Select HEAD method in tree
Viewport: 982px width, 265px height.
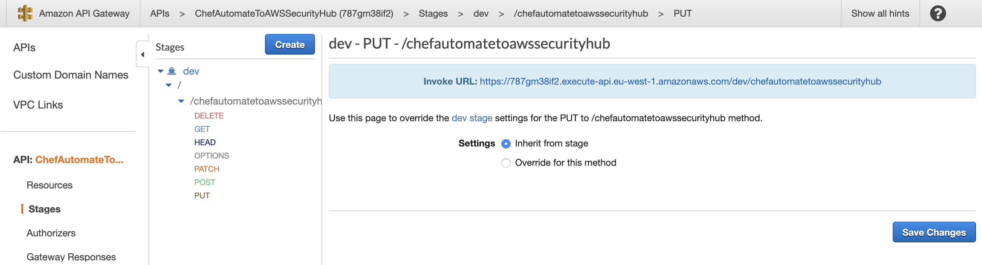click(205, 142)
